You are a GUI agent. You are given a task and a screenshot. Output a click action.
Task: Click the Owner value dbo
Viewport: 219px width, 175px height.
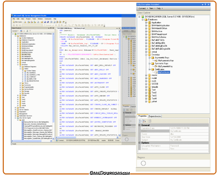click(x=189, y=134)
